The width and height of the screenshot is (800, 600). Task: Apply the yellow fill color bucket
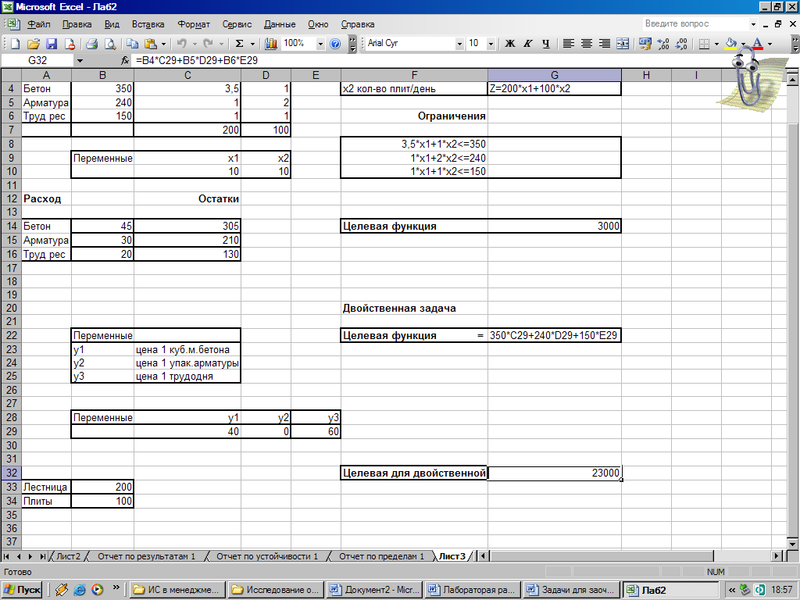(x=730, y=44)
